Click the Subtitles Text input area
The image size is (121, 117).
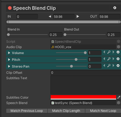[86, 85]
